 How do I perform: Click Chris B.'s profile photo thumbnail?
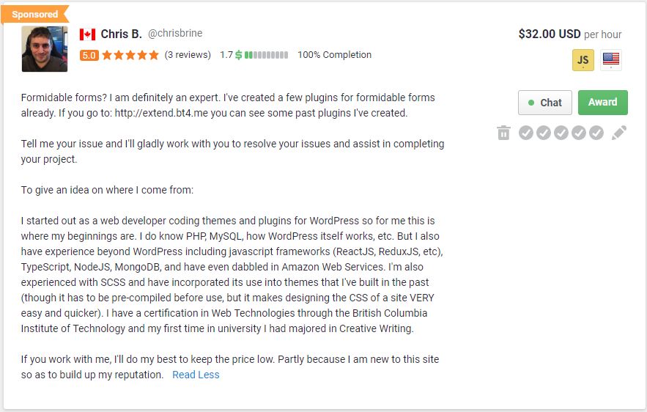45,49
